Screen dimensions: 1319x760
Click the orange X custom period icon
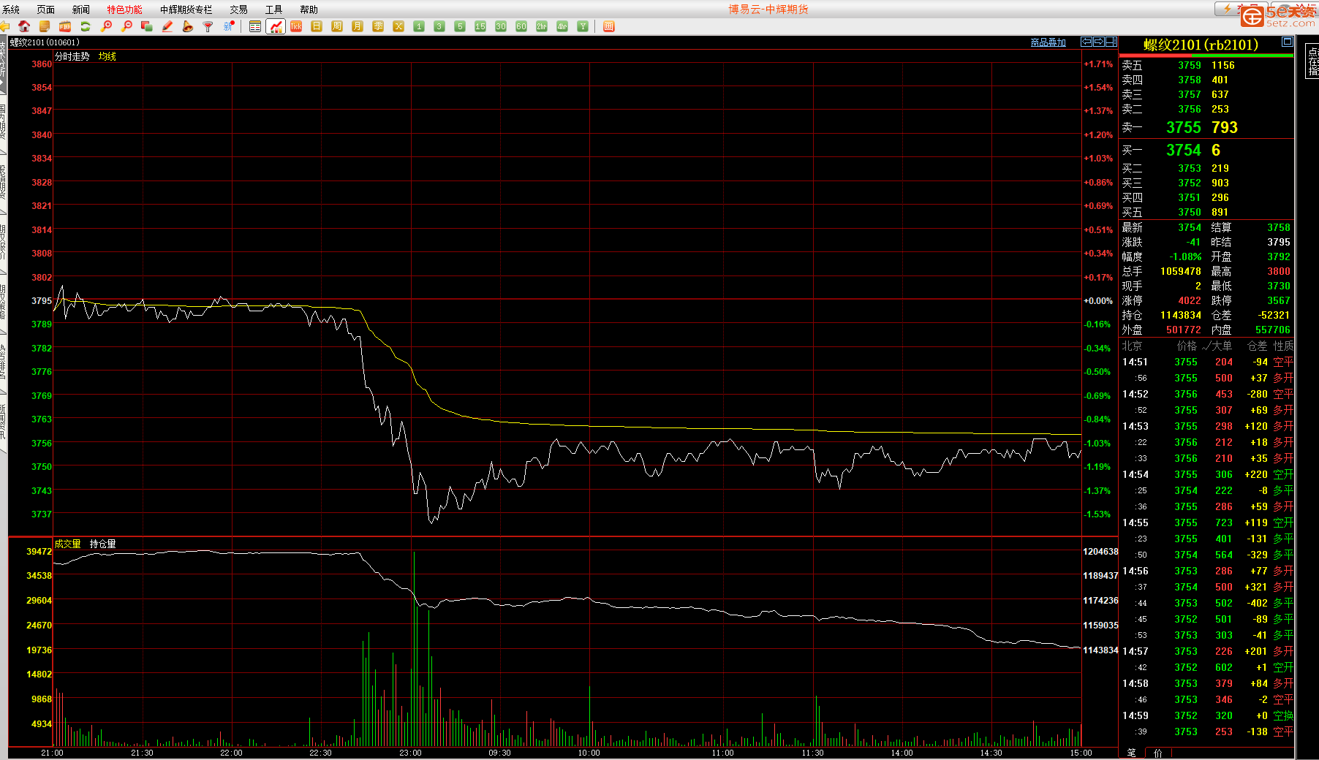398,26
